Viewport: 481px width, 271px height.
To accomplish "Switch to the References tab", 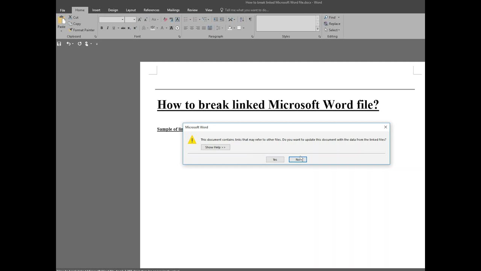I will (x=151, y=10).
